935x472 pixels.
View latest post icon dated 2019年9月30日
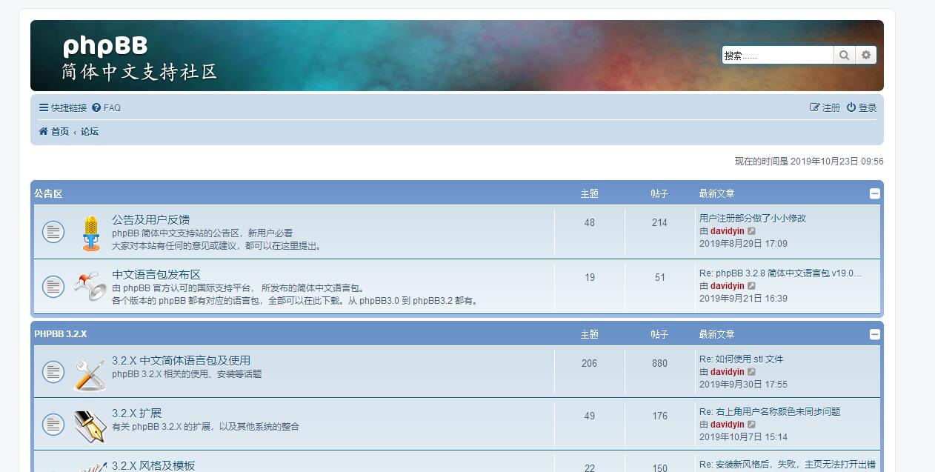(751, 372)
